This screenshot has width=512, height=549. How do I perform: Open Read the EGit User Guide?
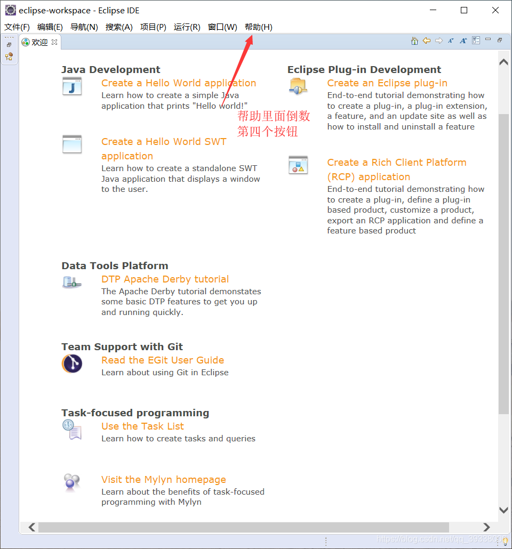point(163,360)
